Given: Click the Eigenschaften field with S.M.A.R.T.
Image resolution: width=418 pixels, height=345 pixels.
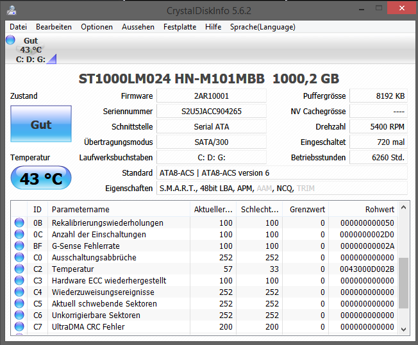Looking at the screenshot, I should (282, 189).
